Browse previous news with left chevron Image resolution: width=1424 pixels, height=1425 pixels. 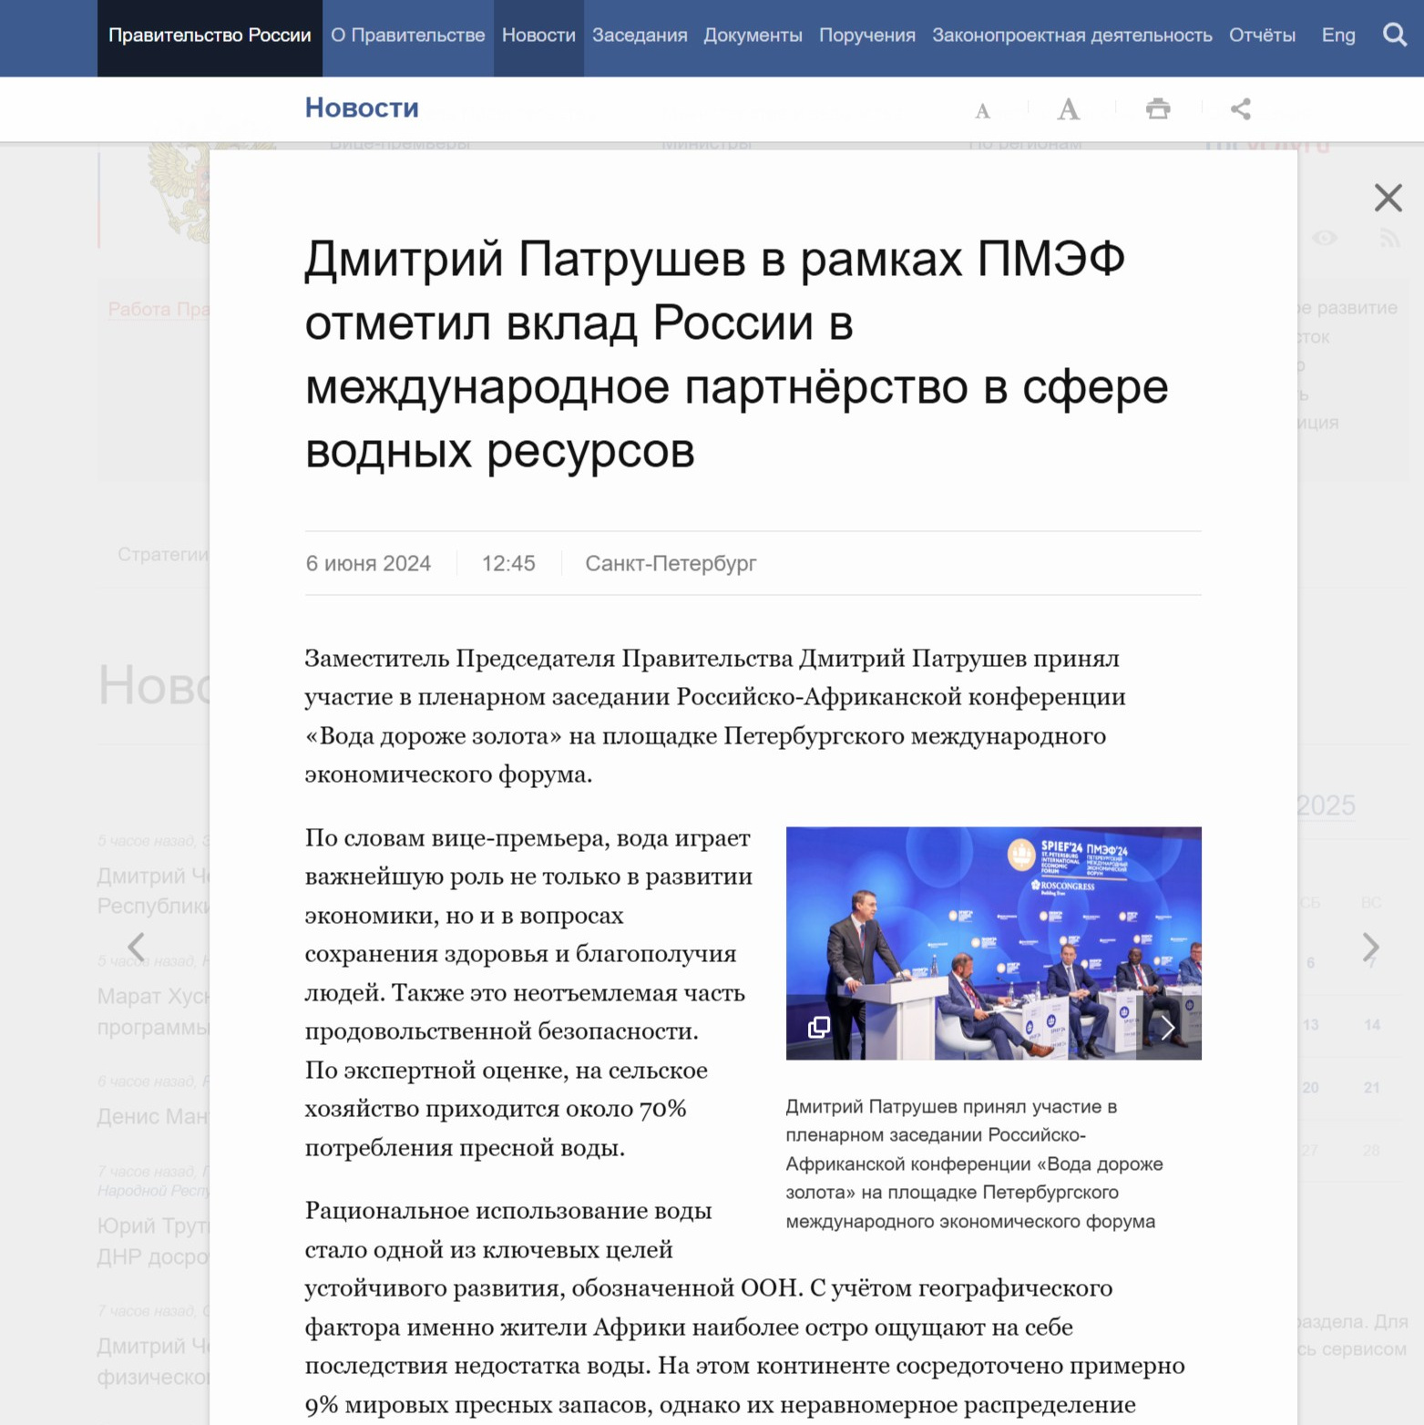coord(136,948)
